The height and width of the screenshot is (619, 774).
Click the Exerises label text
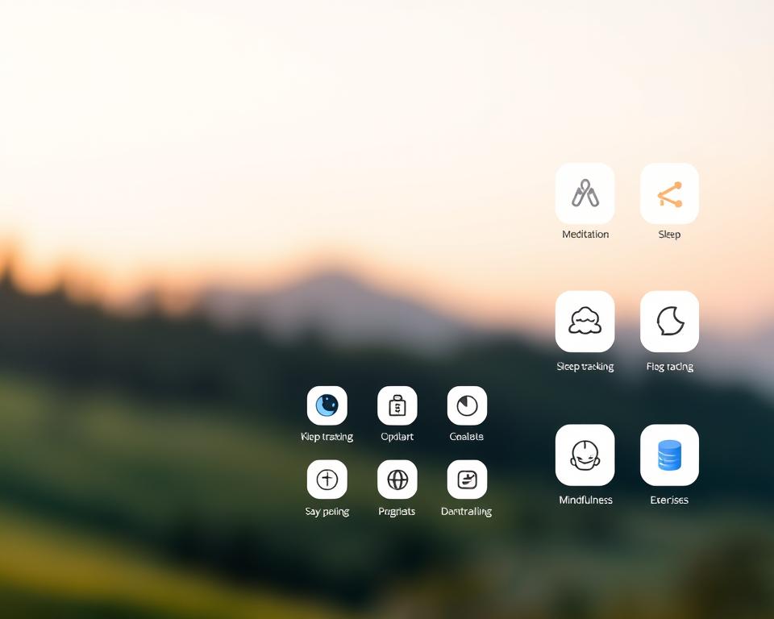point(669,500)
